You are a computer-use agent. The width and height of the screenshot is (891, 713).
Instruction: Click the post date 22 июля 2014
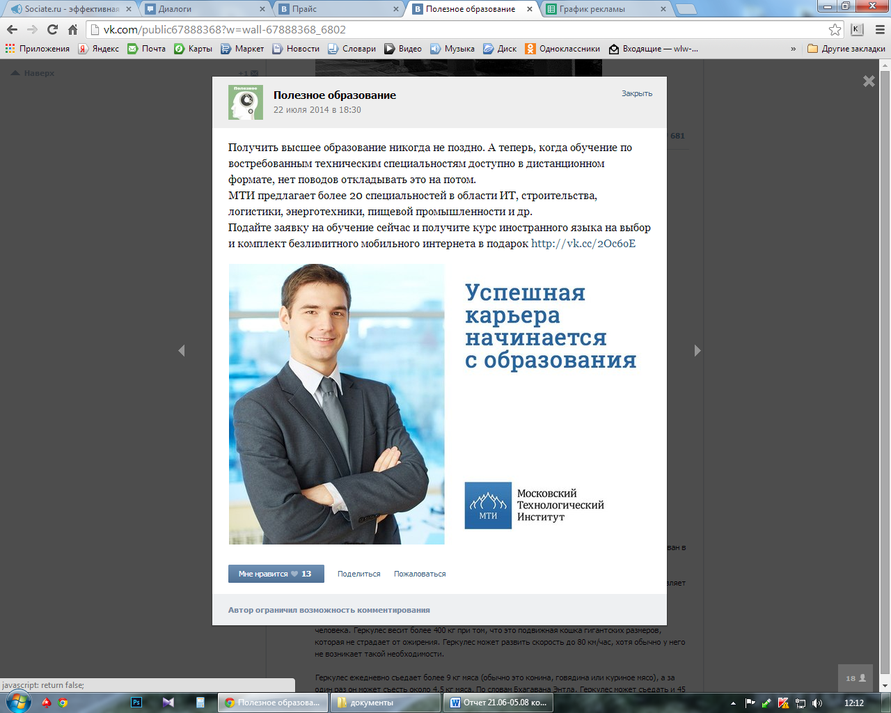coord(317,110)
